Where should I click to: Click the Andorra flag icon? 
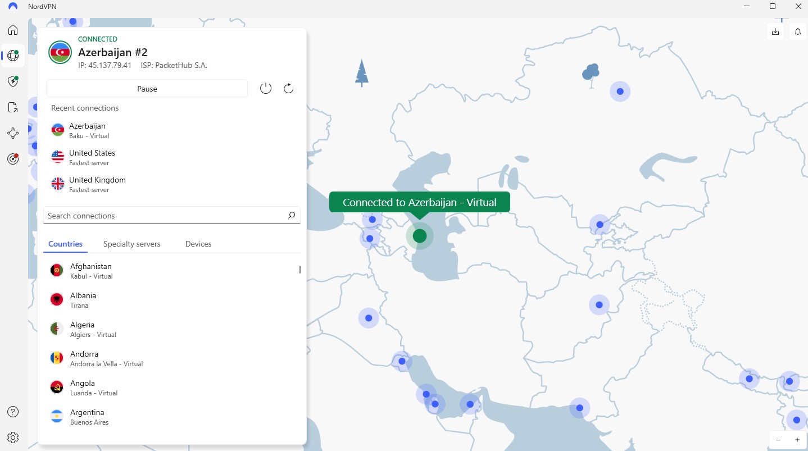tap(57, 358)
